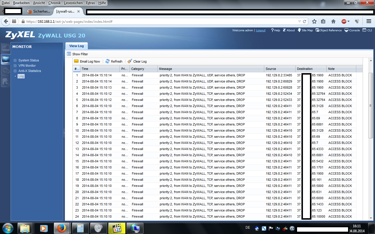This screenshot has height=234, width=375.
Task: Sort by the Message column header
Action: coord(211,69)
